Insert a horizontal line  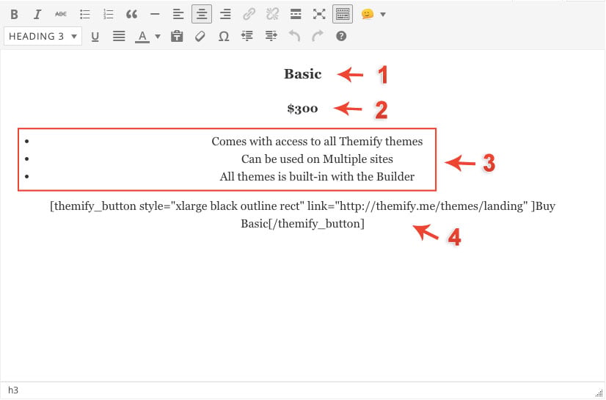(x=155, y=14)
